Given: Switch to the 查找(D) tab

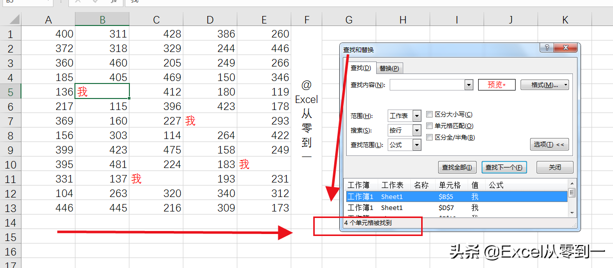Looking at the screenshot, I should pyautogui.click(x=361, y=68).
